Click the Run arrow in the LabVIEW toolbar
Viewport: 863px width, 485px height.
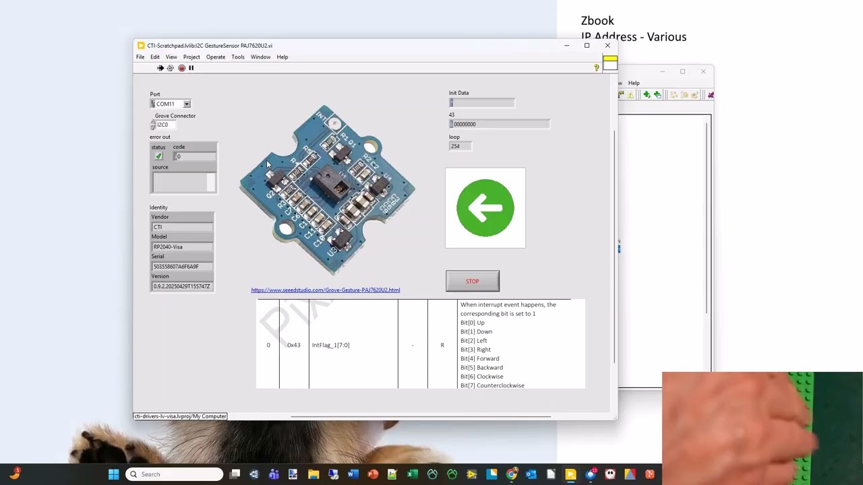pyautogui.click(x=160, y=68)
